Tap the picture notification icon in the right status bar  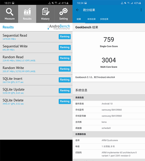tap(85, 3)
